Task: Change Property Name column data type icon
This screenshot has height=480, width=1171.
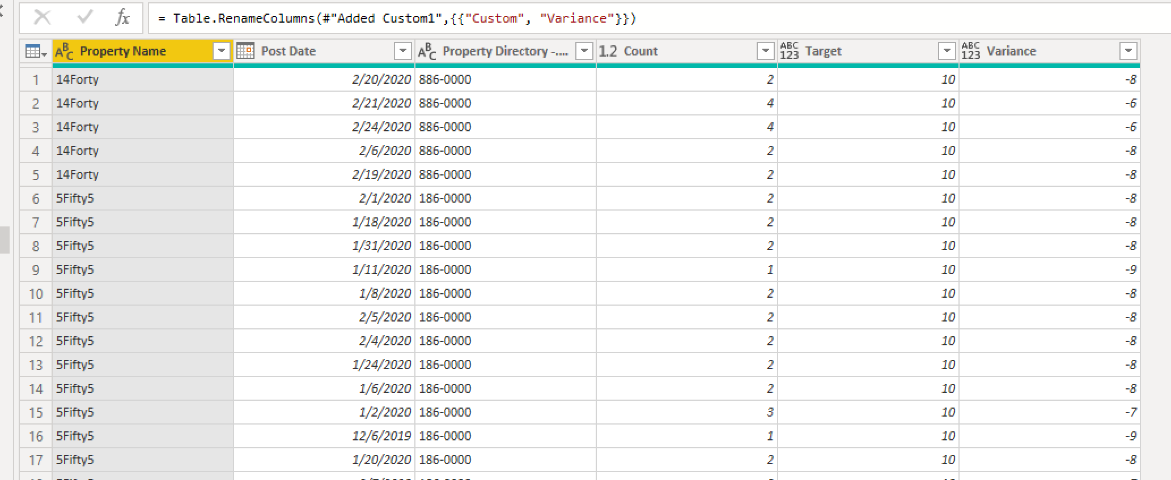Action: pos(64,52)
